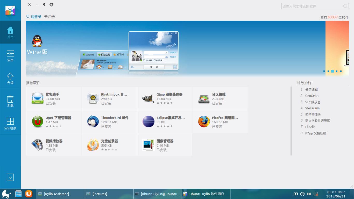Open the 优客助手 app icon
Screen dimensions: 354x199
pos(38,98)
